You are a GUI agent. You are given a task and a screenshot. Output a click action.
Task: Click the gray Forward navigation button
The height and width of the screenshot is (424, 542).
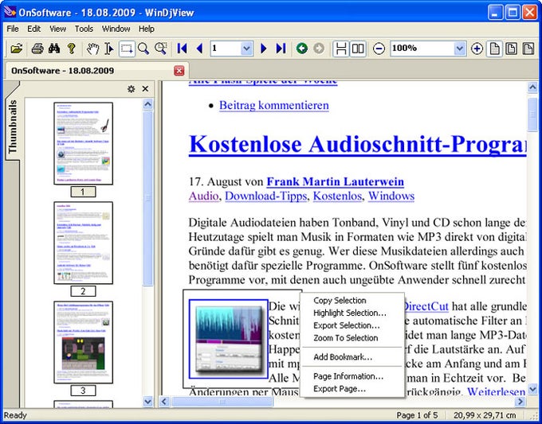[x=319, y=49]
